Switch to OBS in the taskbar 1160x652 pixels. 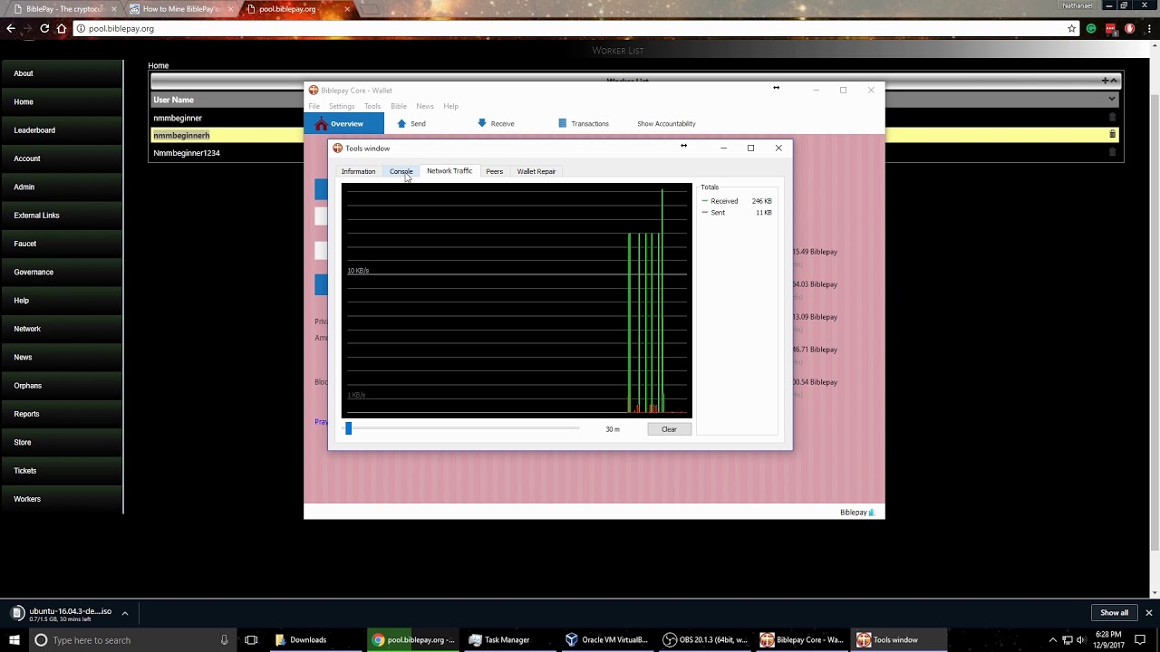705,640
